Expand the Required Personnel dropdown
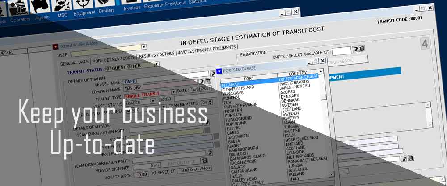This screenshot has width=447, height=186. 164,106
